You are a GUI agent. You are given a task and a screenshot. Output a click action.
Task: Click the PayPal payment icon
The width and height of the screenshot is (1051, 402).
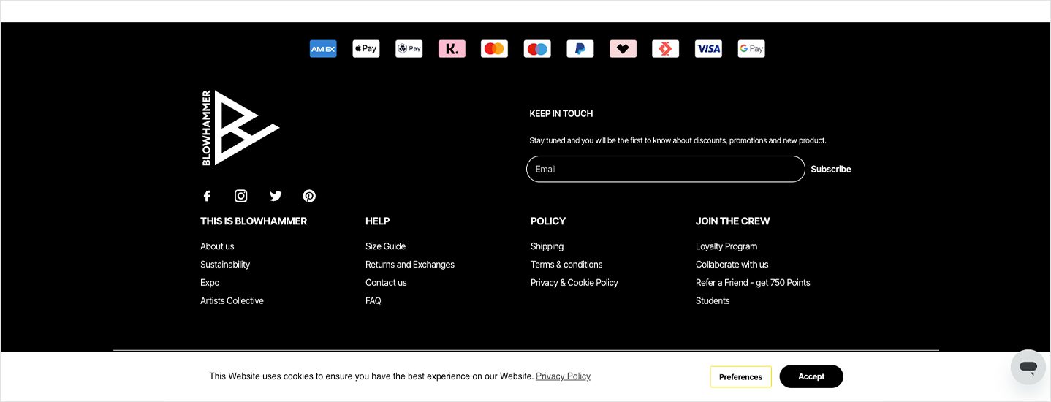580,49
